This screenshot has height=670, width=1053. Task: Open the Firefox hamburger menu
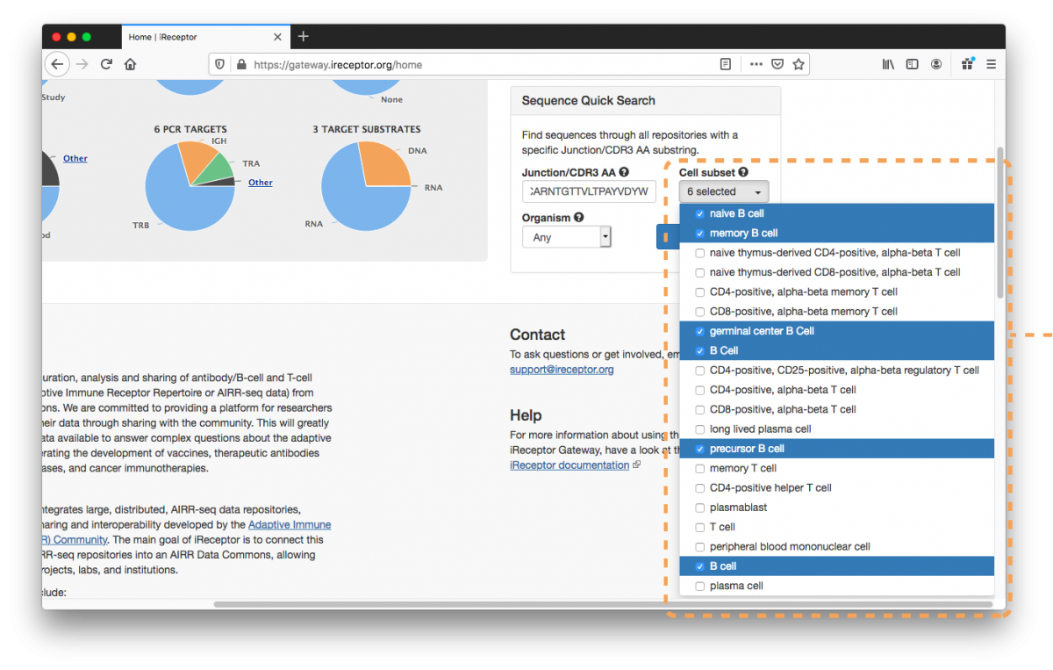click(x=992, y=64)
